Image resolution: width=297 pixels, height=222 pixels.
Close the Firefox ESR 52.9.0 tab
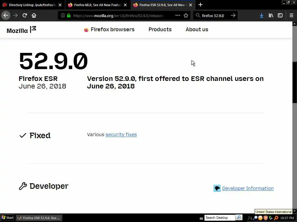pyautogui.click(x=191, y=5)
